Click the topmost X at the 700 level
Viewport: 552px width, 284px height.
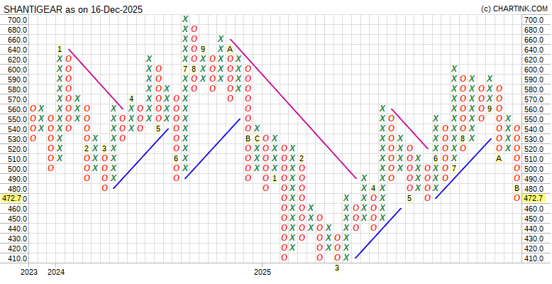point(185,19)
